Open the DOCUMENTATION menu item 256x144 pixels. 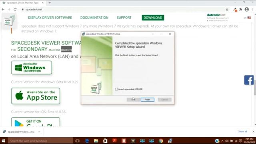[94, 18]
